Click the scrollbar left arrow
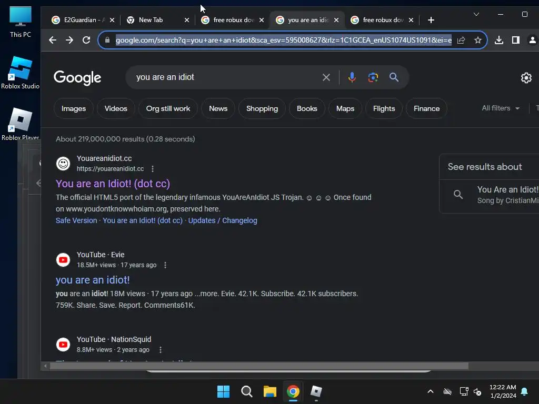This screenshot has height=404, width=539. pyautogui.click(x=45, y=366)
